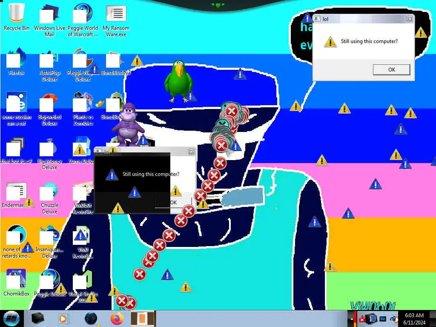Select Insaniquarium Deluxe desktop icon
The width and height of the screenshot is (436, 327).
[49, 241]
